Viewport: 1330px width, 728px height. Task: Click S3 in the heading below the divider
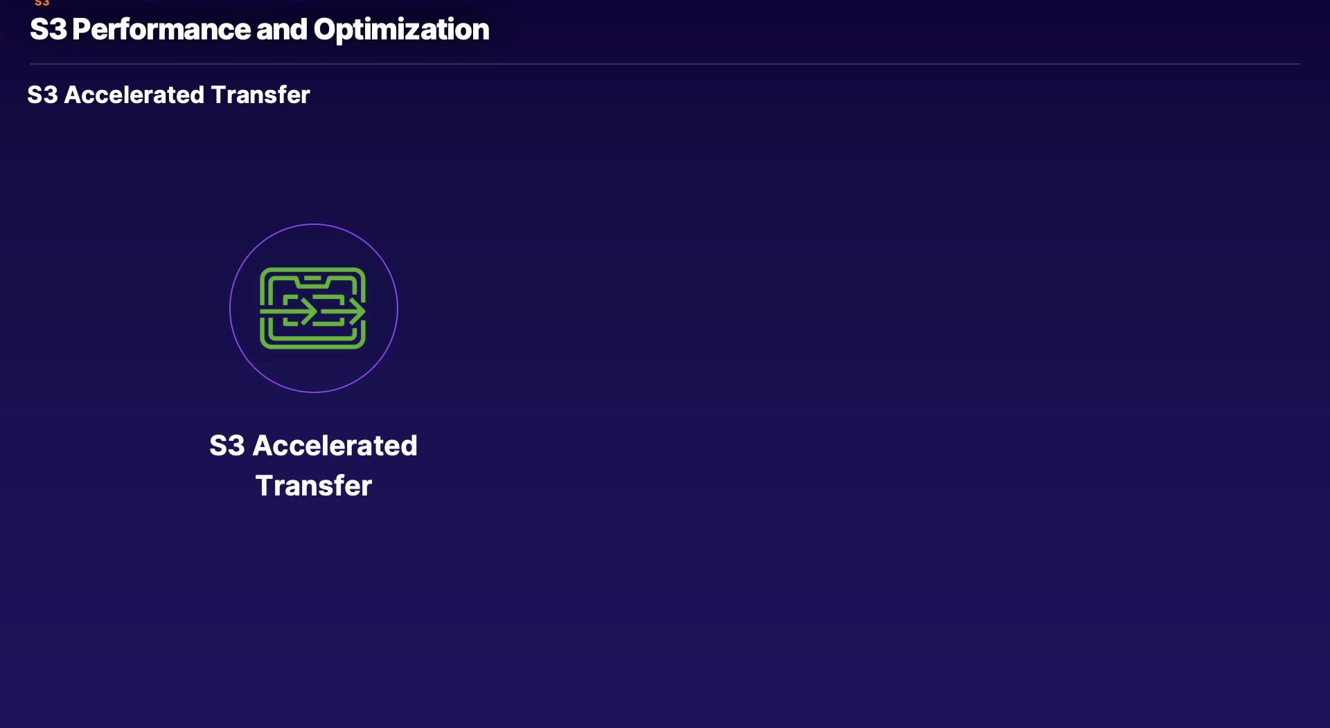42,95
